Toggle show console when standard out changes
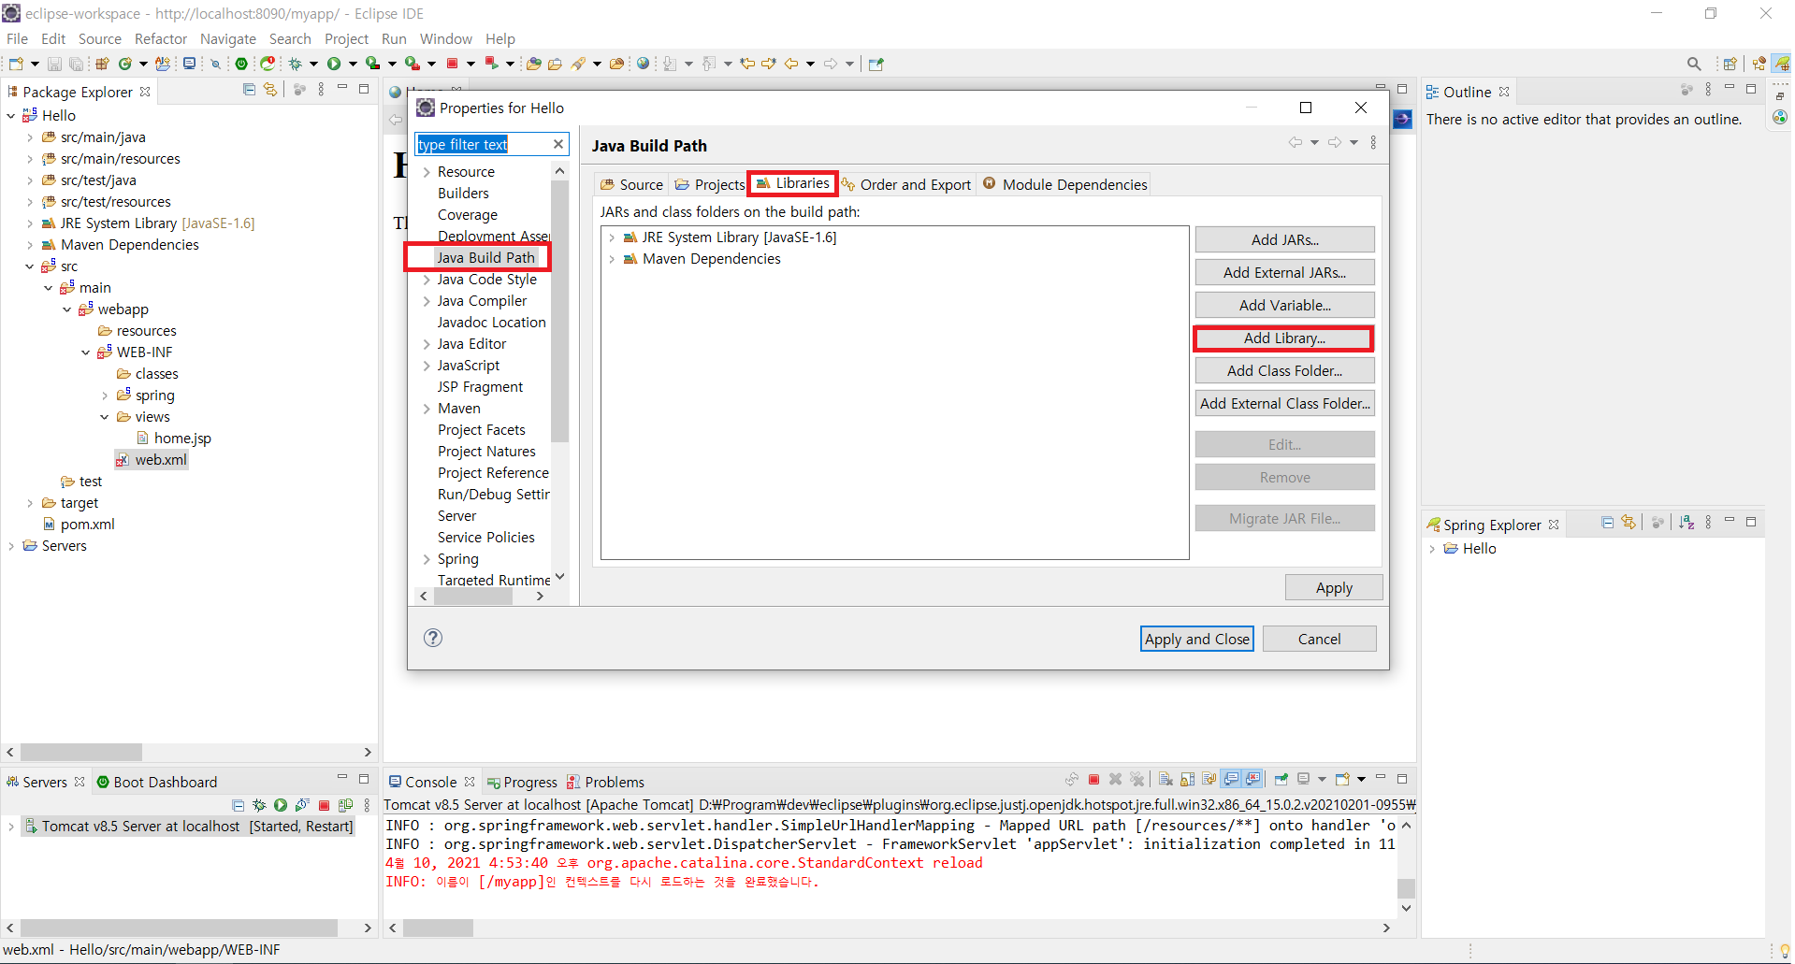The image size is (1795, 964). click(1231, 779)
